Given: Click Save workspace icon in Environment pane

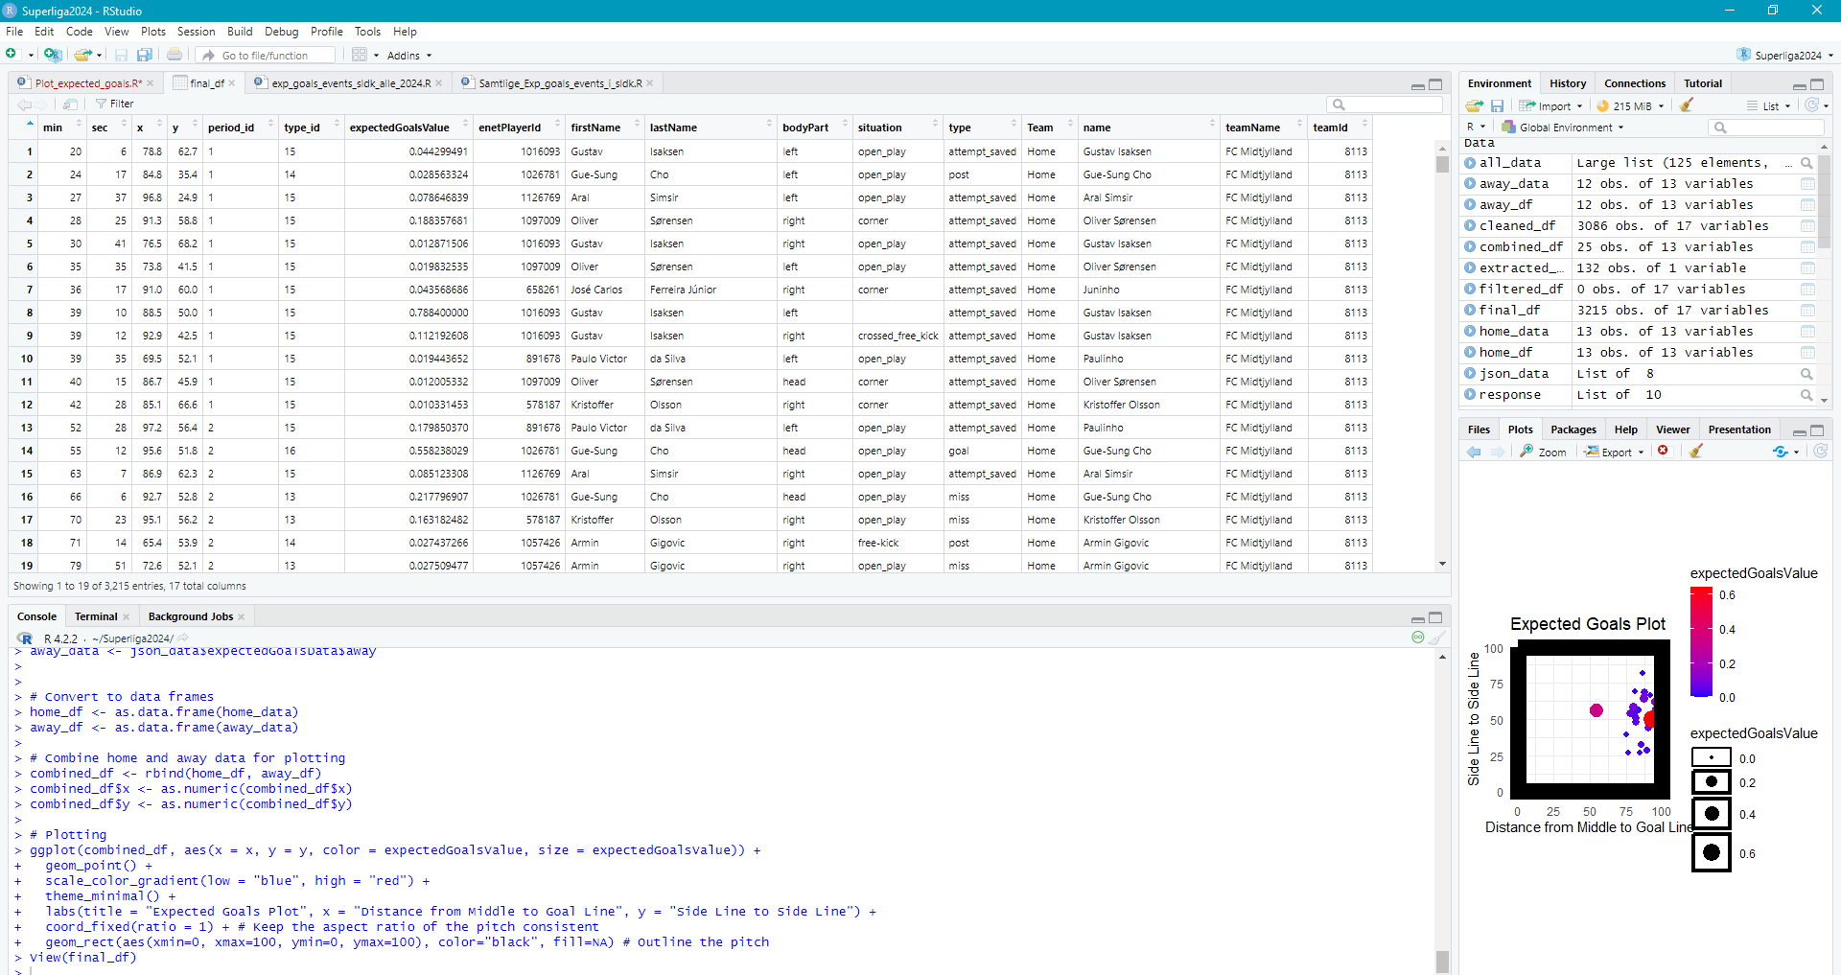Looking at the screenshot, I should click(1497, 105).
